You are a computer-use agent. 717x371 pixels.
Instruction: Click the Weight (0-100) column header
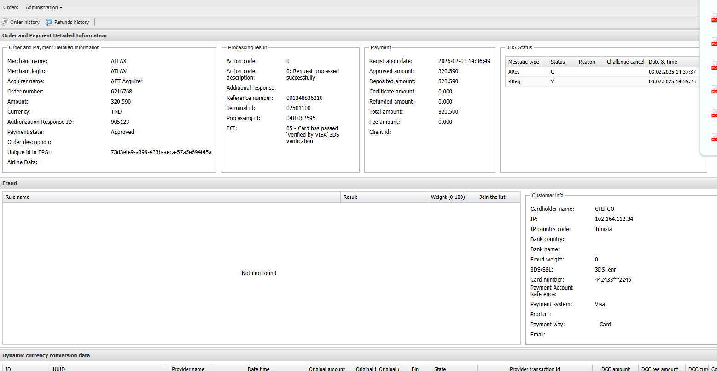[x=447, y=197]
